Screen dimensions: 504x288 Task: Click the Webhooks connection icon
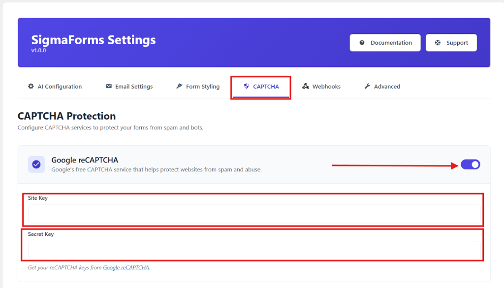[x=306, y=87]
